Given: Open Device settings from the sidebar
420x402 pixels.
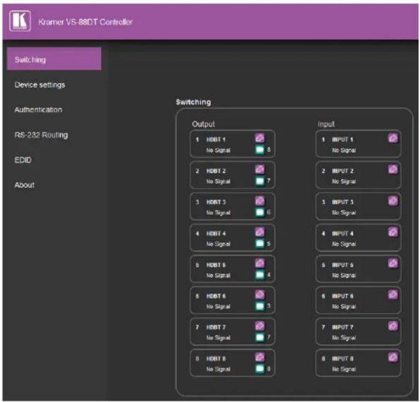Looking at the screenshot, I should (40, 85).
